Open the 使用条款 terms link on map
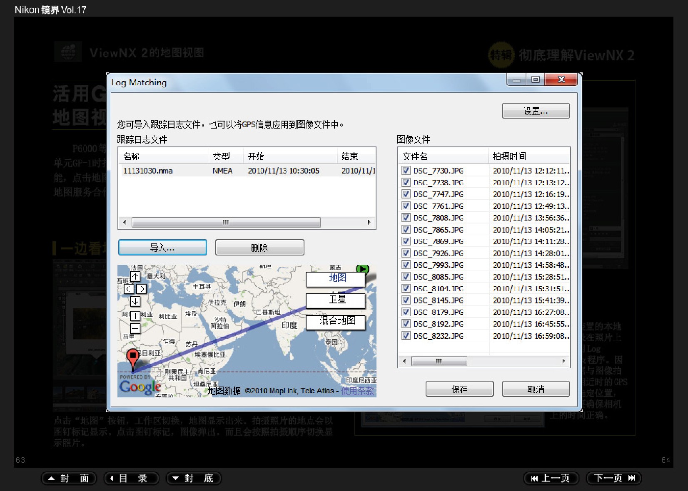 click(x=358, y=391)
